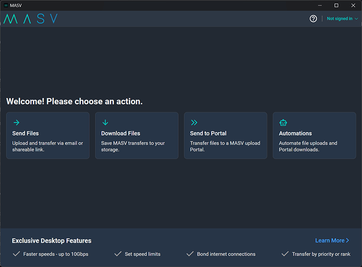362x267 pixels.
Task: Click checkmark beside Faster speeds
Action: (x=17, y=254)
